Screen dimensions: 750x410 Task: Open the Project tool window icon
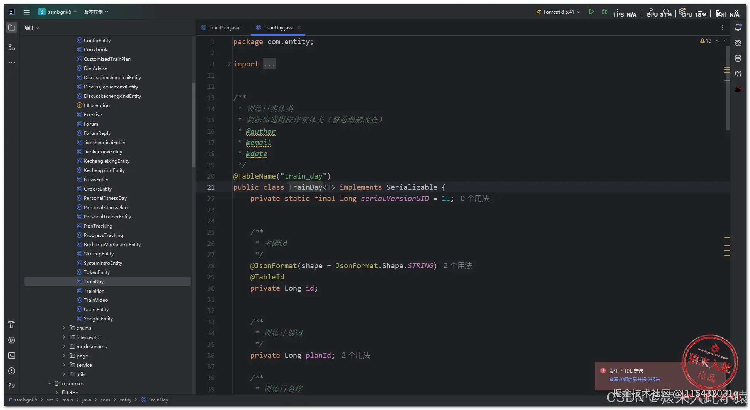(x=12, y=27)
